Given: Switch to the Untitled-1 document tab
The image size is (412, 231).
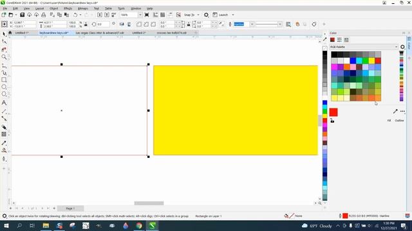Looking at the screenshot, I should click(22, 33).
